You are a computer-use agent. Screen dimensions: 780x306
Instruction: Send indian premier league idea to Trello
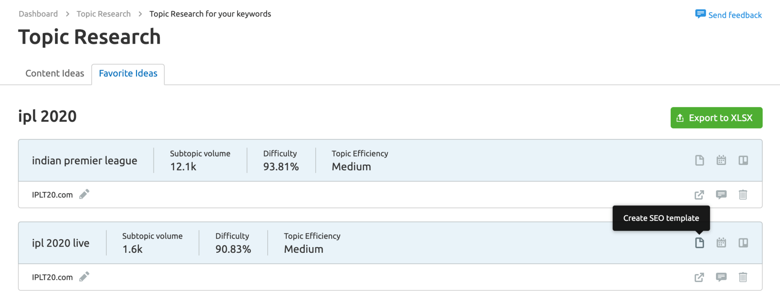pyautogui.click(x=743, y=160)
